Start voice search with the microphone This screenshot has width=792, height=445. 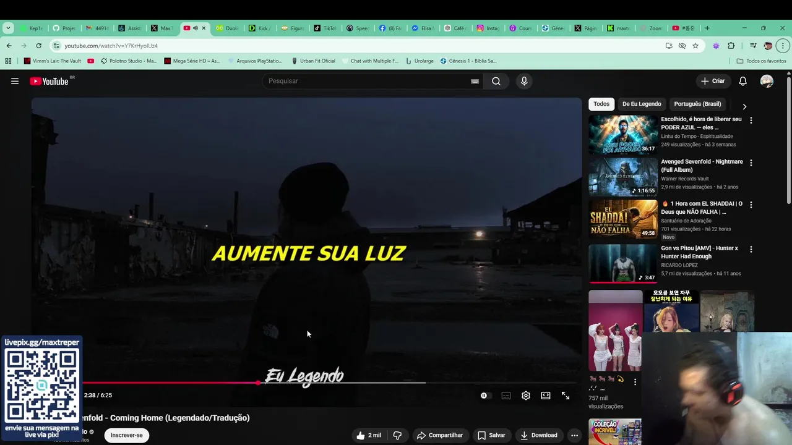pos(524,81)
